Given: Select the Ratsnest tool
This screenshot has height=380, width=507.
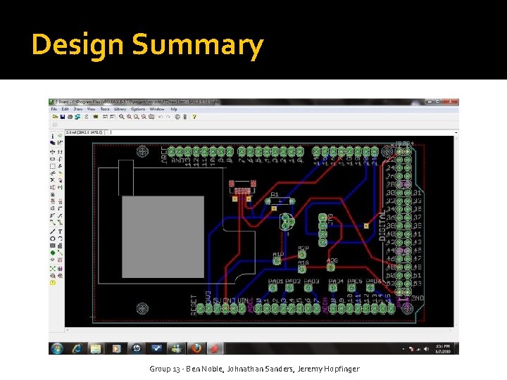Looking at the screenshot, I should pyautogui.click(x=52, y=269).
